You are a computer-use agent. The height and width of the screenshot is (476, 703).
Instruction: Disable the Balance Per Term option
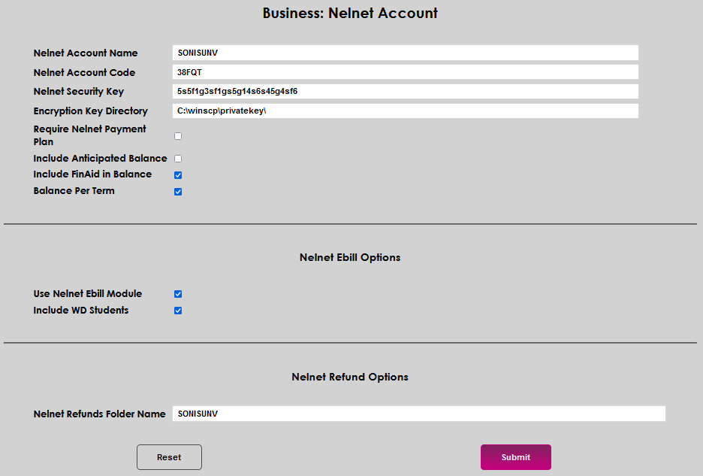(177, 191)
